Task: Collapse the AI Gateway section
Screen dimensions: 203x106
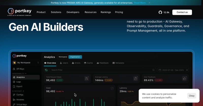Action: point(18,91)
